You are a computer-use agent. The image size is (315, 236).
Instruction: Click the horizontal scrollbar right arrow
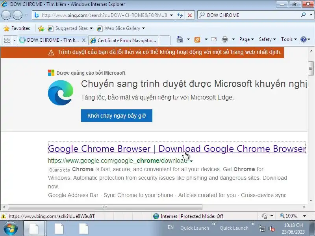point(304,207)
